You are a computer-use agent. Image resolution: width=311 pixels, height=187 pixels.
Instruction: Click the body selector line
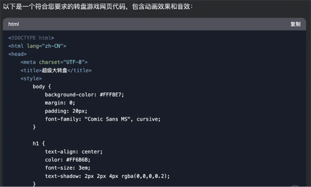42,87
